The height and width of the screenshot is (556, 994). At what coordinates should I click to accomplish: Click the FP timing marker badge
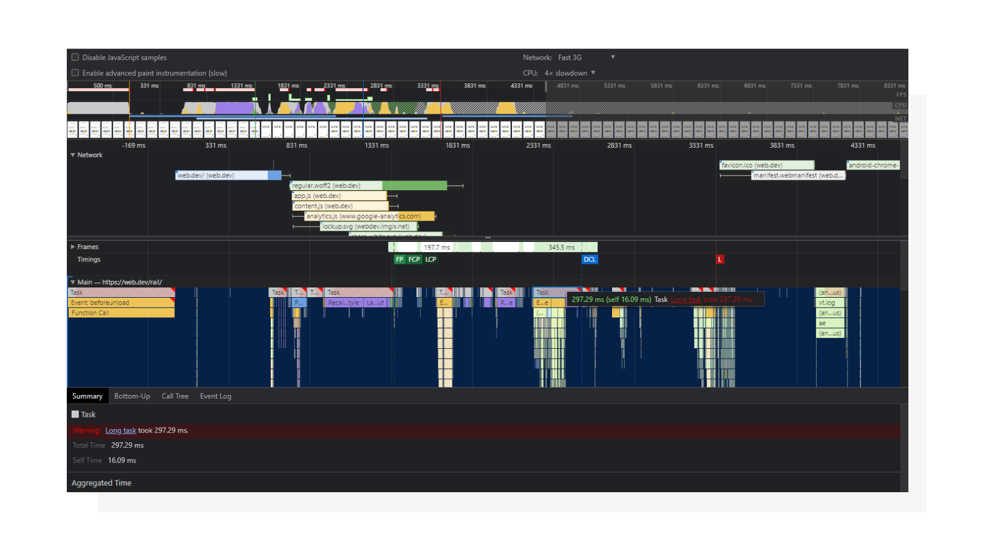click(x=399, y=259)
